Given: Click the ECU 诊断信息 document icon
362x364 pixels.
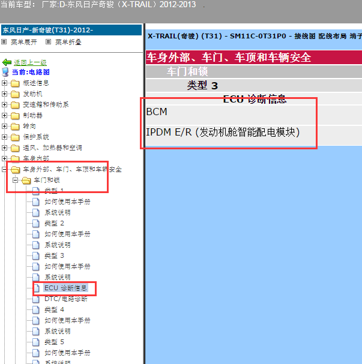Looking at the screenshot, I should [x=36, y=288].
